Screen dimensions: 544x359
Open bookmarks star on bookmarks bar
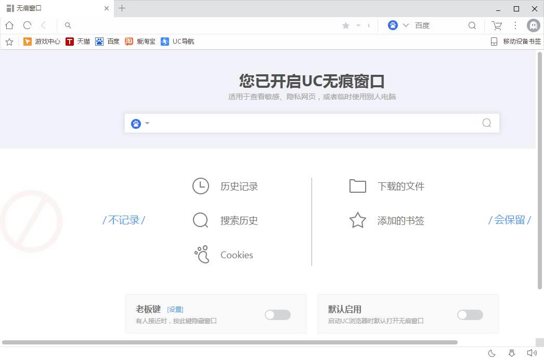[9, 42]
